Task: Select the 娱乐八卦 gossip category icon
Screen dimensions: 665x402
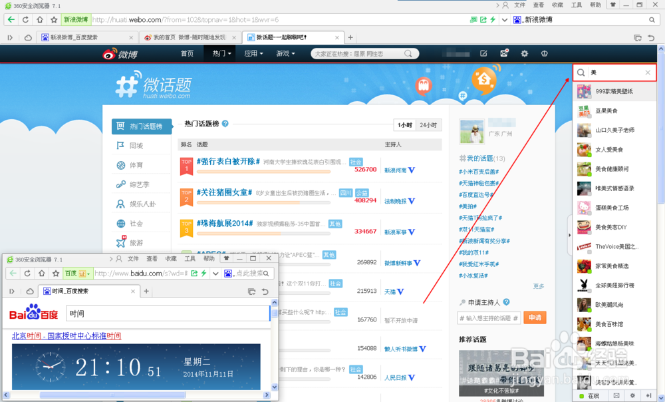Action: click(x=120, y=204)
